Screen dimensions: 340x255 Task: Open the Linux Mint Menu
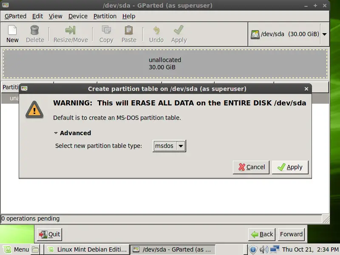(x=16, y=249)
